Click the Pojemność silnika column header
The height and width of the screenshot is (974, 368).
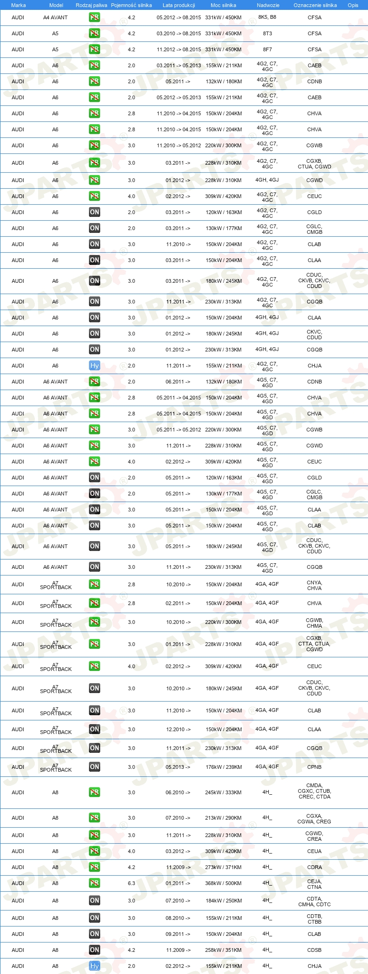(132, 5)
